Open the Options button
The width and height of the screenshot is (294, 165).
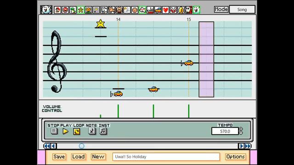point(235,157)
